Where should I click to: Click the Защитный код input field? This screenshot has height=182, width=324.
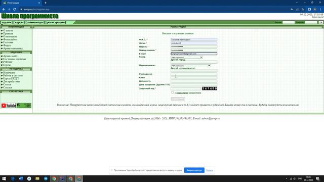186,88
